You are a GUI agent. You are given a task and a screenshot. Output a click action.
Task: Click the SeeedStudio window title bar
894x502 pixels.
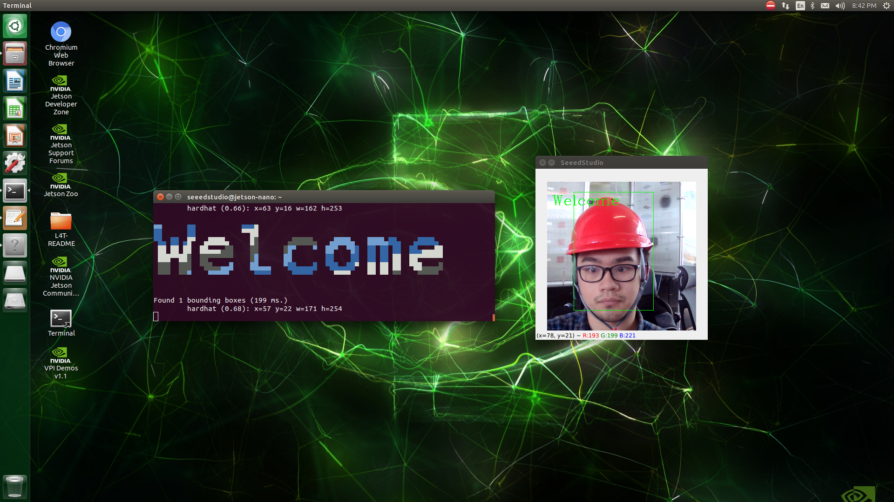pos(622,163)
